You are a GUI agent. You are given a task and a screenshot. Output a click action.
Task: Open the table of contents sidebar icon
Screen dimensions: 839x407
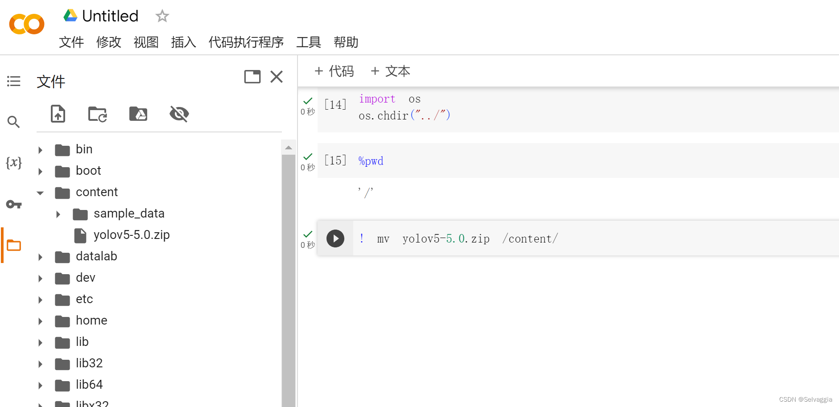pyautogui.click(x=14, y=81)
